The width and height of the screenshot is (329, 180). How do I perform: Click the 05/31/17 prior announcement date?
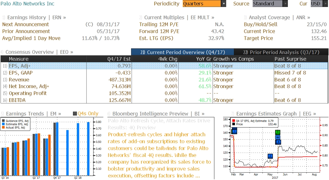point(108,31)
